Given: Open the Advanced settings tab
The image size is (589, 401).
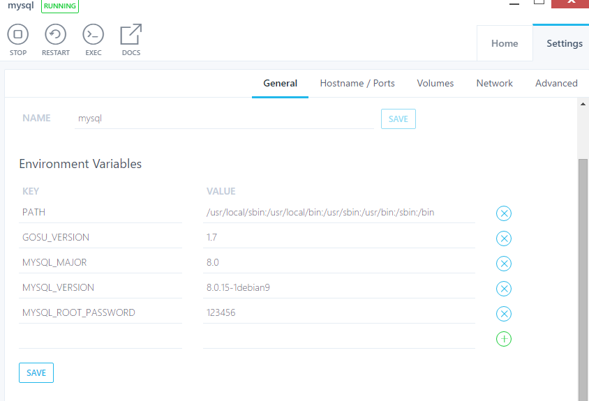Looking at the screenshot, I should 556,84.
